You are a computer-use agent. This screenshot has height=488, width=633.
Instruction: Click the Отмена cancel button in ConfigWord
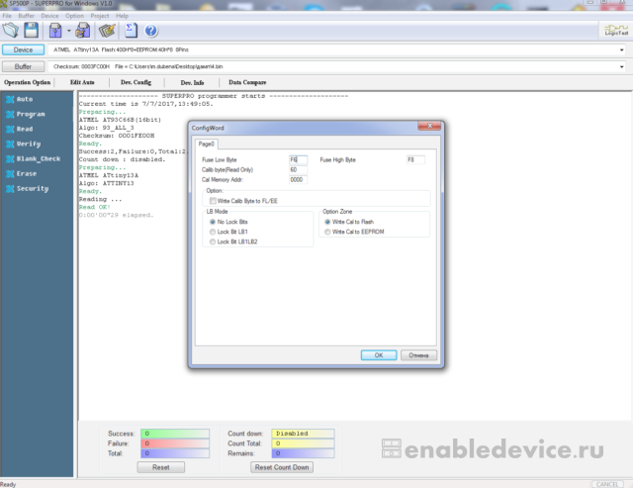pos(418,355)
